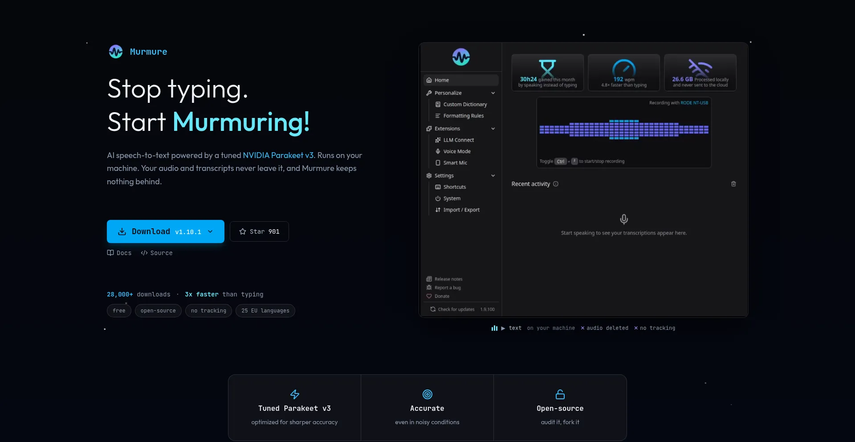Click the Accurate target icon card
855x442 pixels.
tap(427, 408)
